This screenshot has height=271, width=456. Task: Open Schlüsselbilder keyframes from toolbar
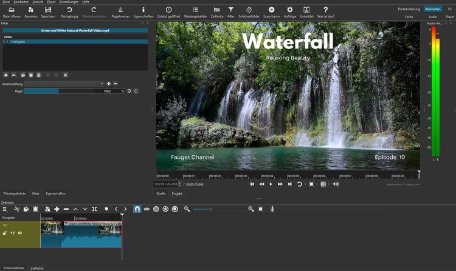[249, 13]
